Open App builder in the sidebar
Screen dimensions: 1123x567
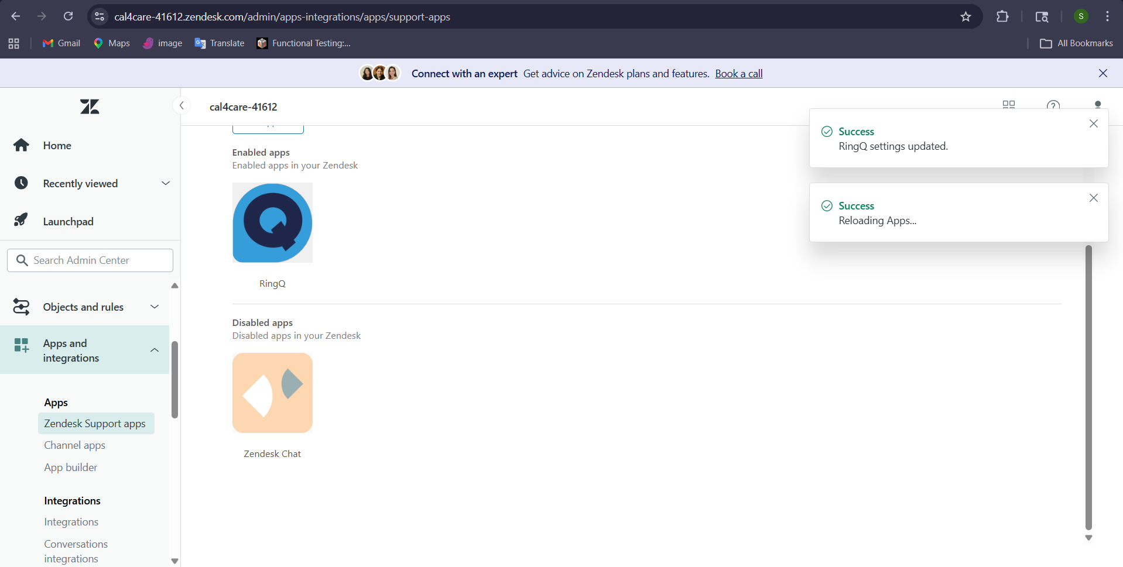click(x=71, y=468)
